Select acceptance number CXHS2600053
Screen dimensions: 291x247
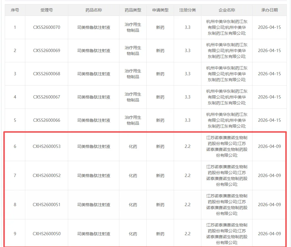(46, 146)
